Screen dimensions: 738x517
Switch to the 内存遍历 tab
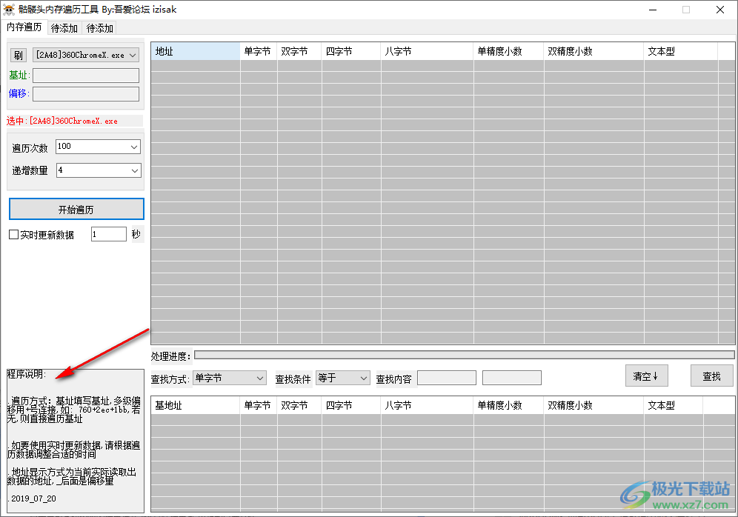(x=24, y=27)
